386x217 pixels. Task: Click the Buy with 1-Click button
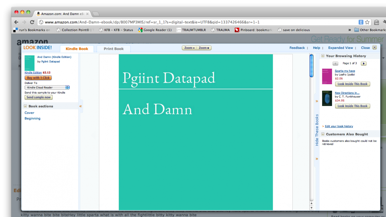38,78
